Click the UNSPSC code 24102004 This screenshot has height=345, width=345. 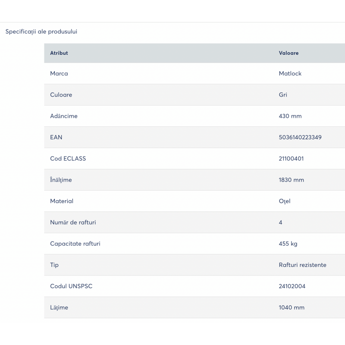[x=292, y=286]
